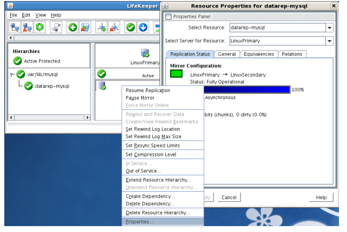This screenshot has height=232, width=347.
Task: Click the LinuxPrimary server icon
Action: (145, 53)
